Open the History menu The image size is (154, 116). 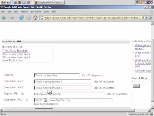(x=25, y=12)
